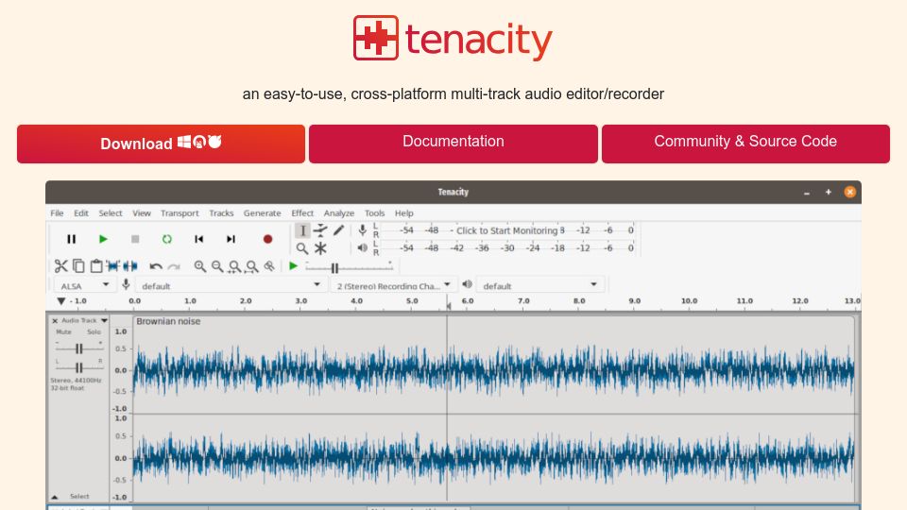Click the recording meter microphone icon

362,230
